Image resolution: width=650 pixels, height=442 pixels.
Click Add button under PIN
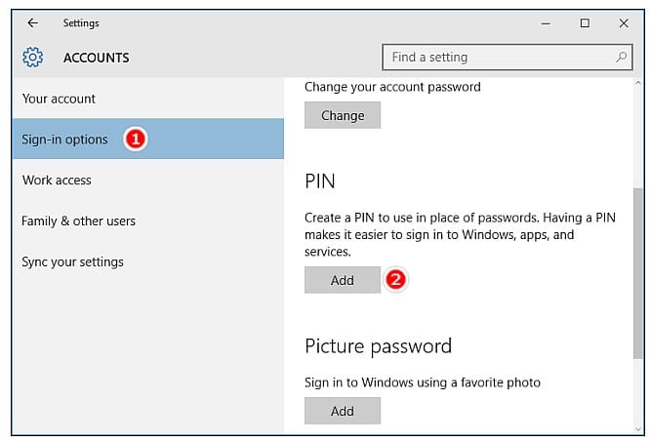point(343,280)
